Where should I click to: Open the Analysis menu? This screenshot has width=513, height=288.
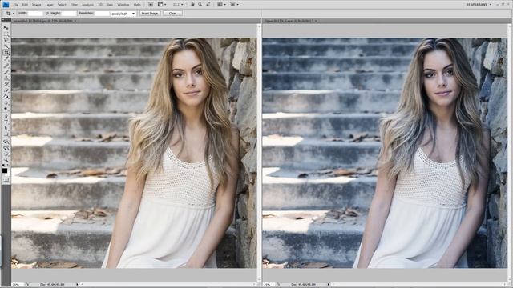point(87,5)
